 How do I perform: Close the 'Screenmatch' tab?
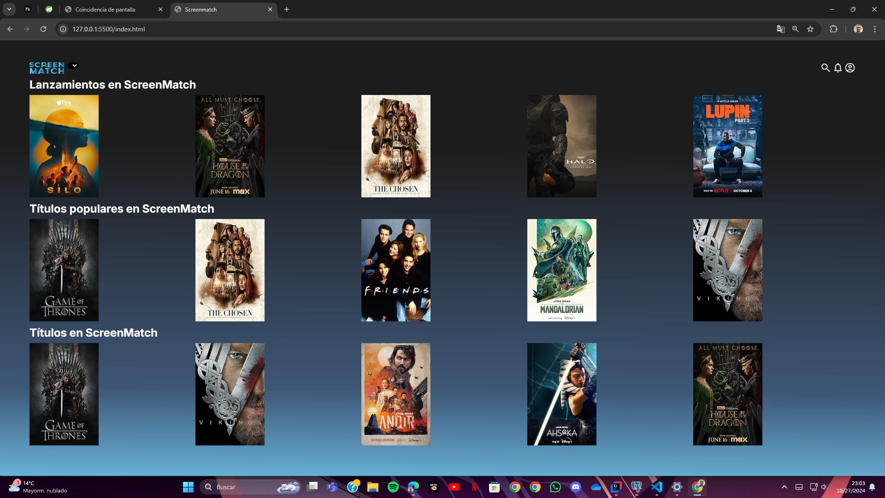pos(270,9)
